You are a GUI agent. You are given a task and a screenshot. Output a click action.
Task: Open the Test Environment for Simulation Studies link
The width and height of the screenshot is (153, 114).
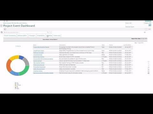pyautogui.click(x=43, y=73)
